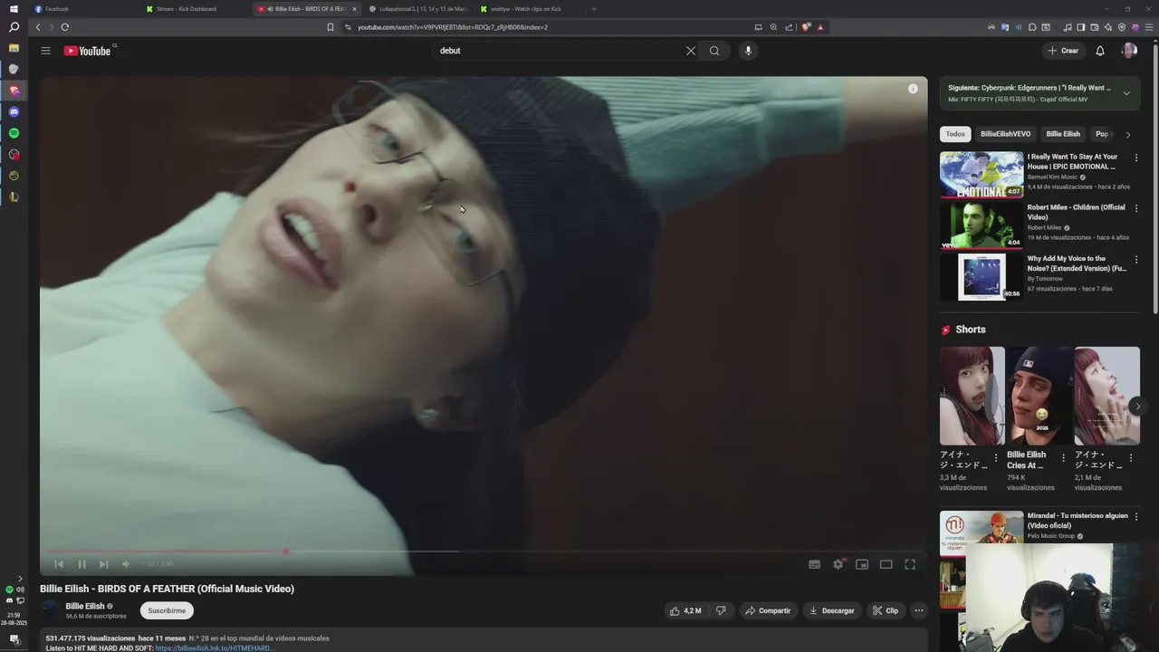Open the YouTube notifications bell
Screen dimensions: 1159x652
point(1100,51)
